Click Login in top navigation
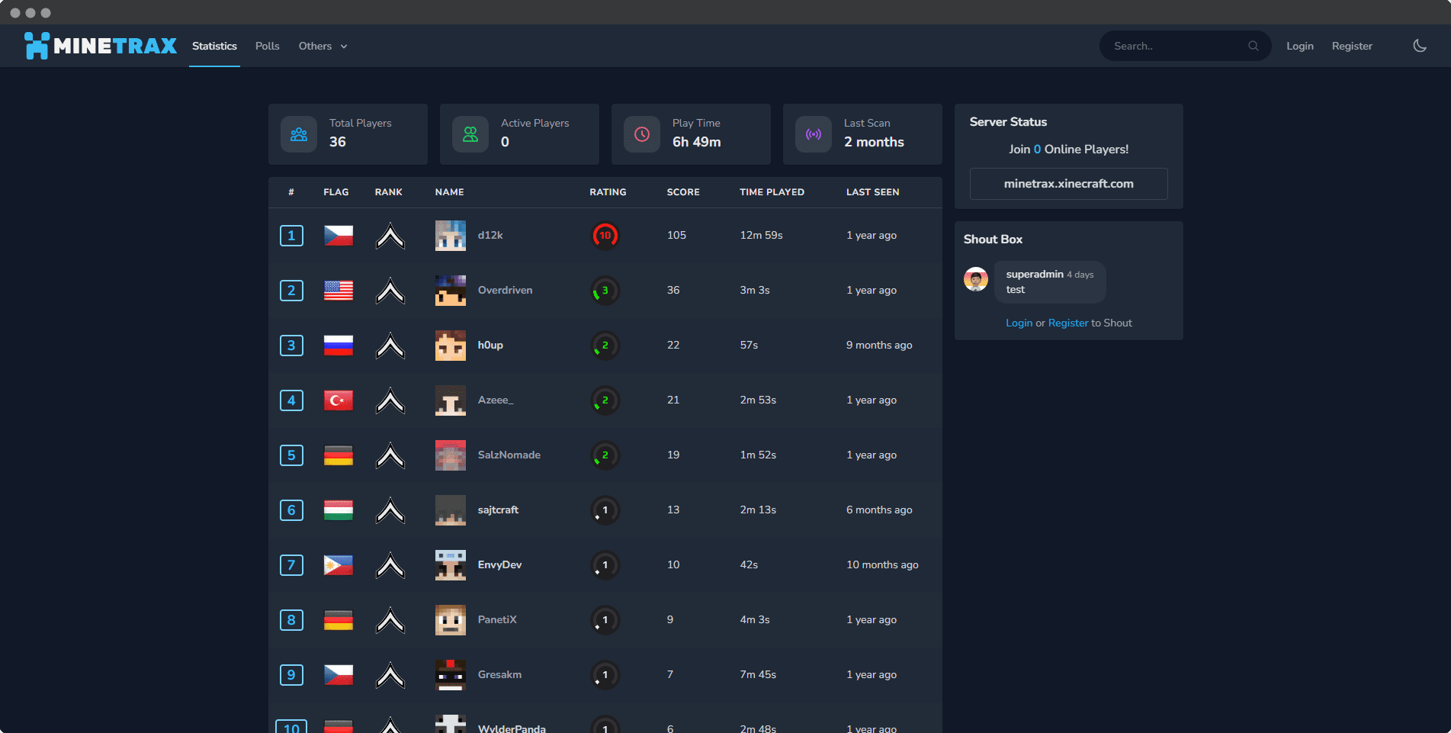 (1300, 46)
